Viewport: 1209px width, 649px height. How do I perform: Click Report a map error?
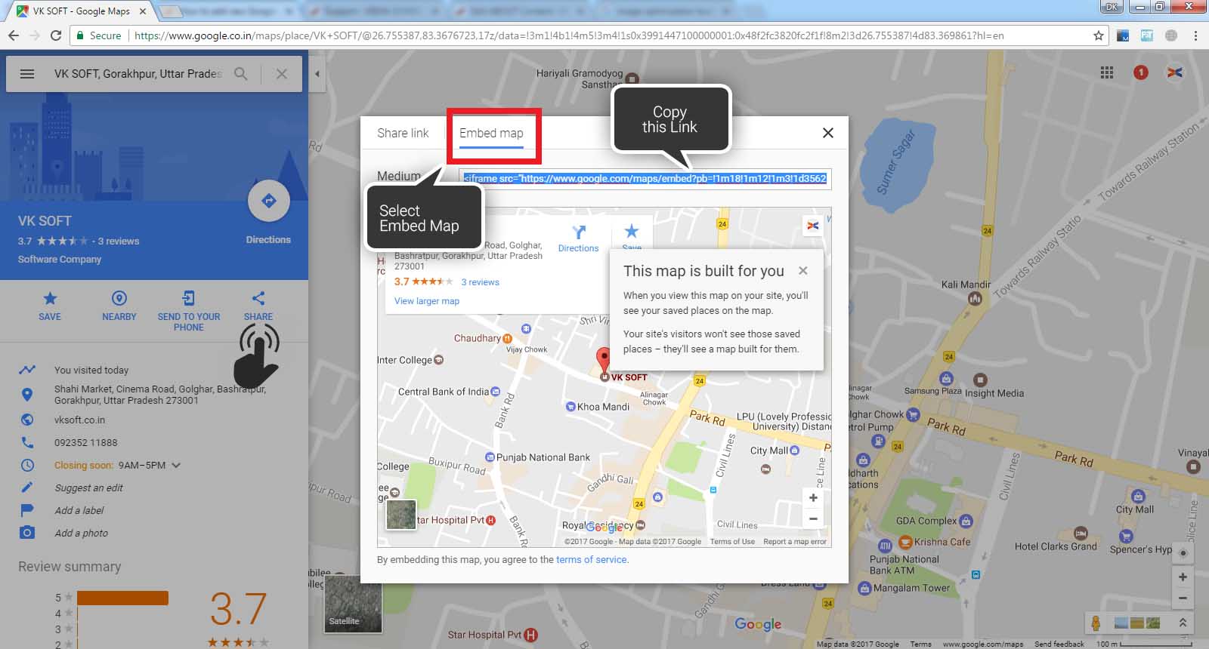pos(795,542)
